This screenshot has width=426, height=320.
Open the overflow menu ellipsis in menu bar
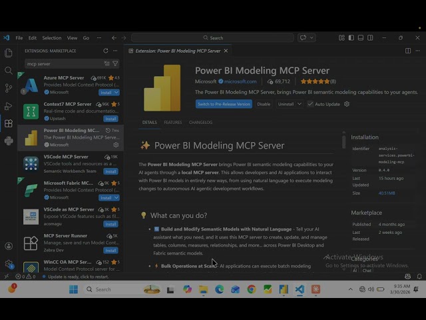99,38
